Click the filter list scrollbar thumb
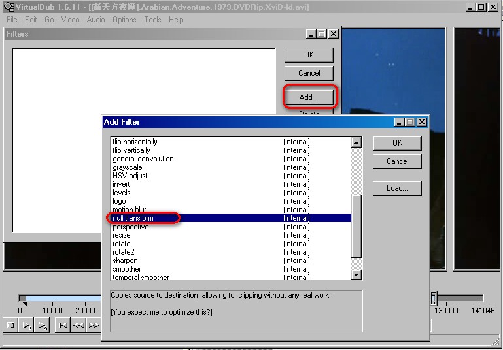 click(356, 226)
